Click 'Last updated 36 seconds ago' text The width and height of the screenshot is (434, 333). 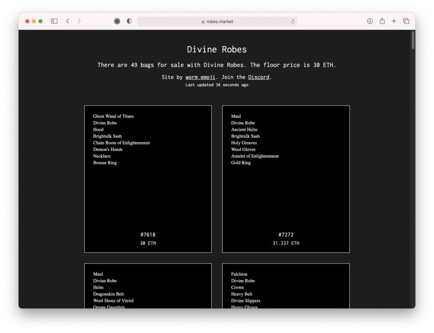click(x=217, y=85)
